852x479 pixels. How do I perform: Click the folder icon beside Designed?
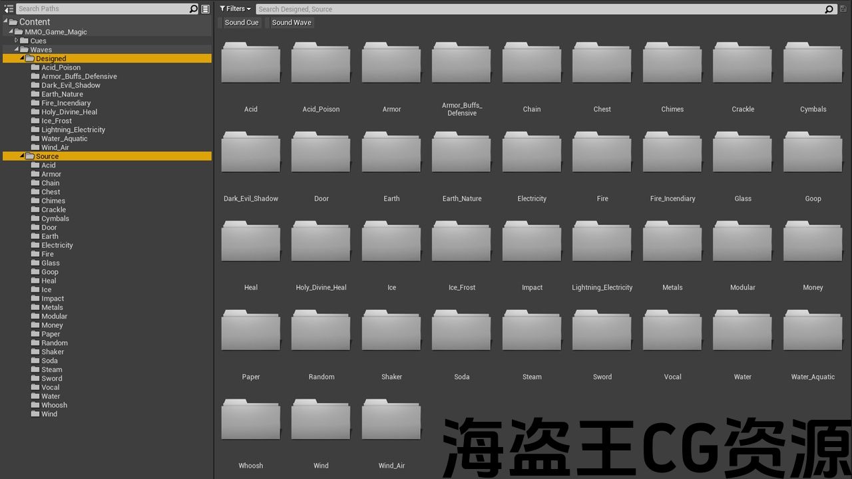pyautogui.click(x=29, y=58)
